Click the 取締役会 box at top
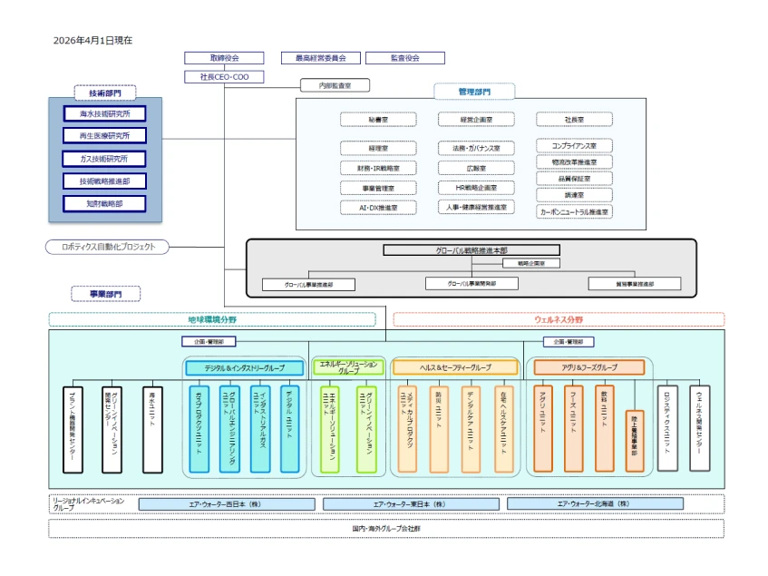Viewport: 768px width, 576px height. pos(224,58)
